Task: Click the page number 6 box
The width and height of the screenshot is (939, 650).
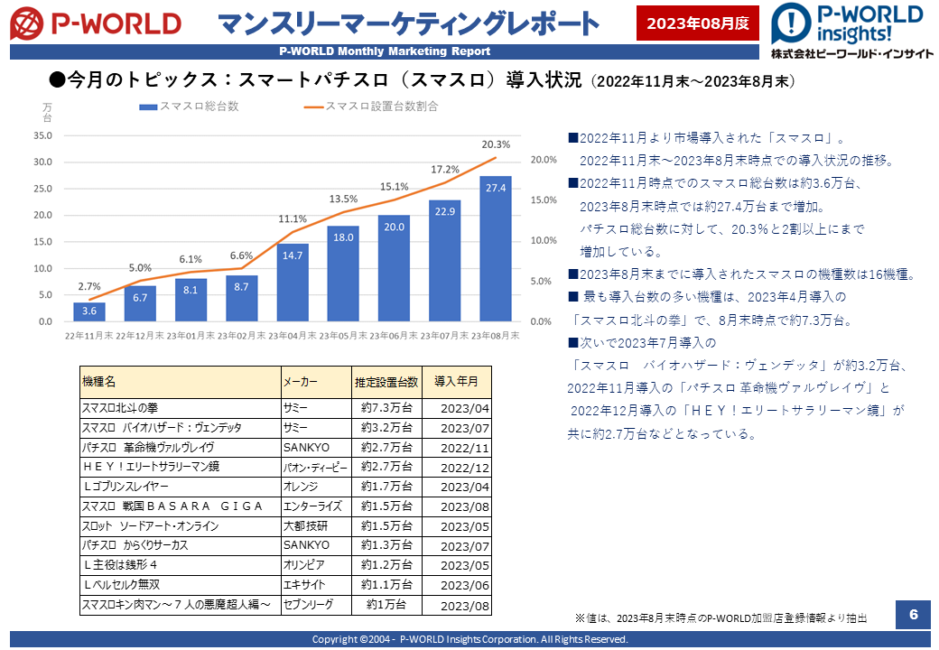Action: pyautogui.click(x=913, y=614)
